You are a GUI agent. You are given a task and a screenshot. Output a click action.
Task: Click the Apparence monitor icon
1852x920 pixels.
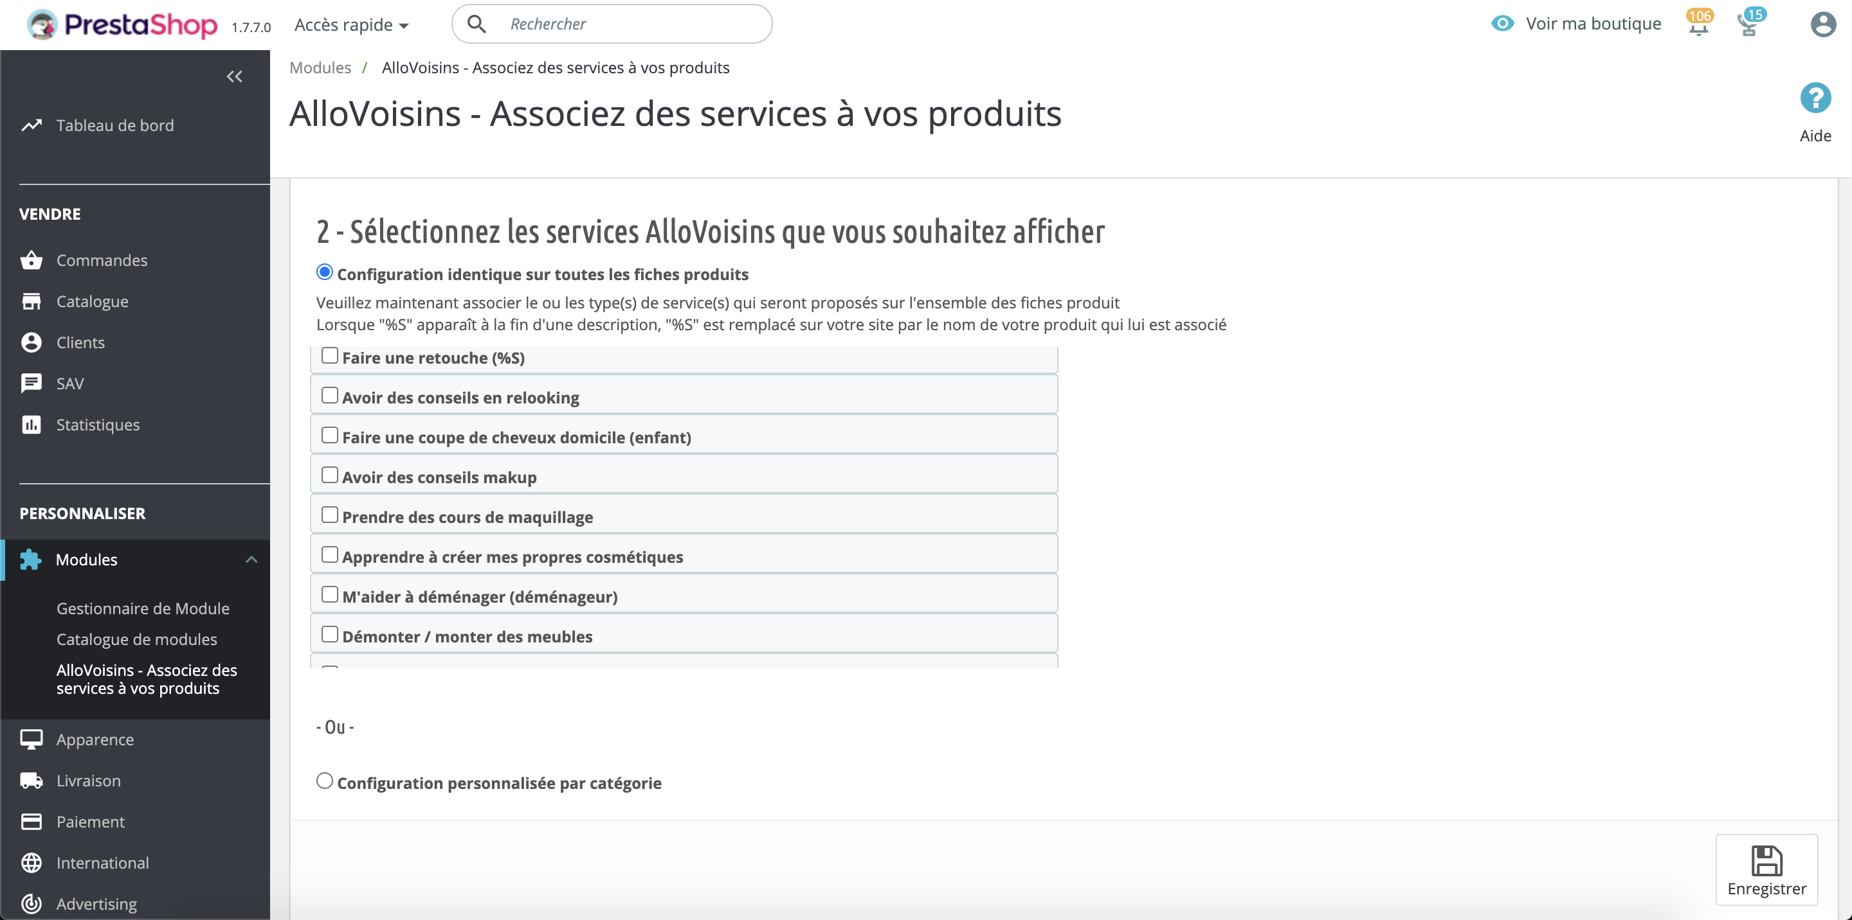(32, 739)
